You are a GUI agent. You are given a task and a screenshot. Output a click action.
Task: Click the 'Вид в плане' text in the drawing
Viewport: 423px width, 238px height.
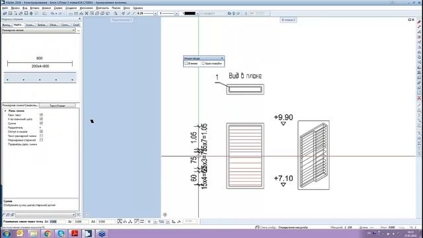[245, 76]
